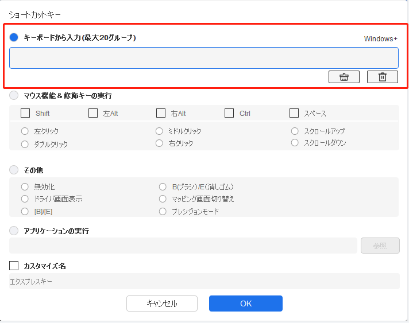This screenshot has width=409, height=323.
Task: Select マウス機能＆修飾キーの実行 radio option
Action: (14, 96)
